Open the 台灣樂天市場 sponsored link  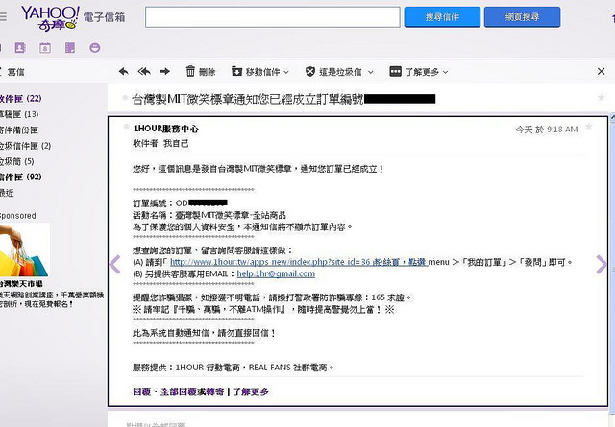pos(21,283)
